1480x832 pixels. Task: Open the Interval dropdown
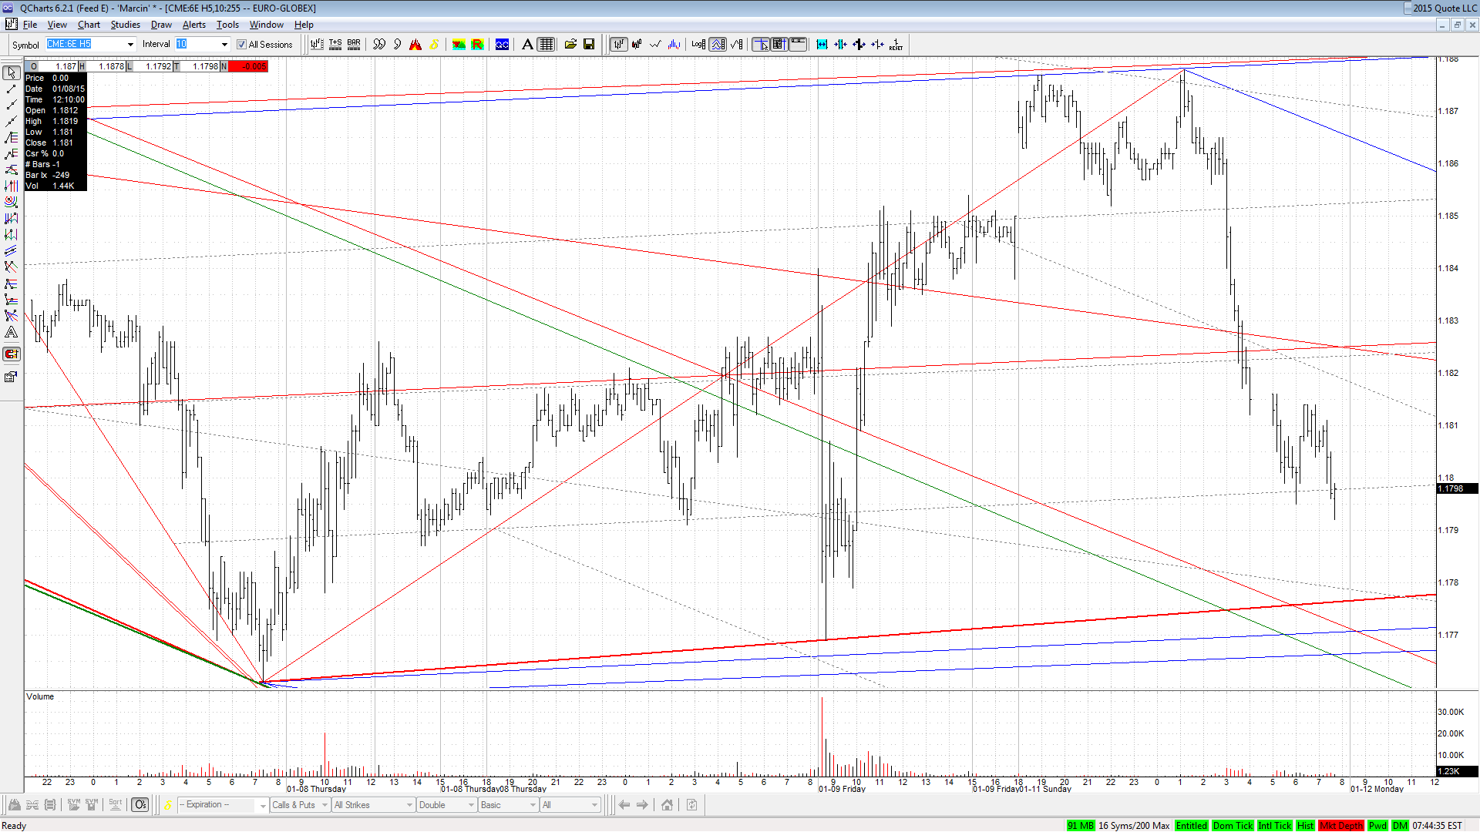224,45
